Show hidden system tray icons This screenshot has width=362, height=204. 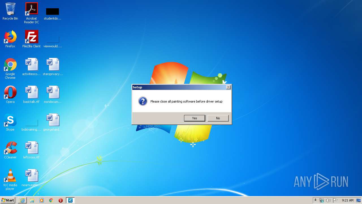click(316, 200)
